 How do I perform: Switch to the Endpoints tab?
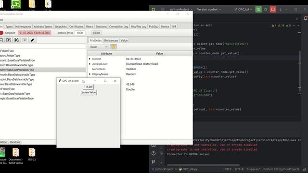coord(61,26)
